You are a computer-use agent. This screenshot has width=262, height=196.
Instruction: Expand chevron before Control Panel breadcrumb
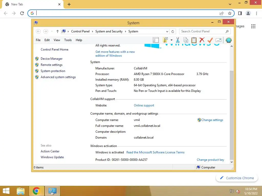(68, 31)
